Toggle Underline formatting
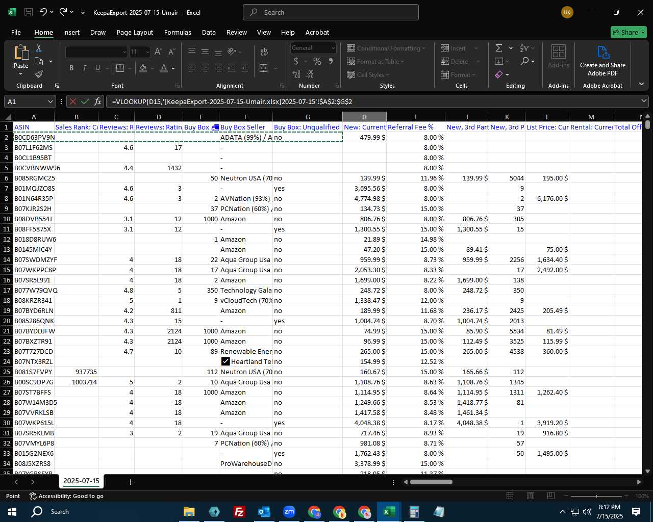Image resolution: width=653 pixels, height=522 pixels. click(x=97, y=68)
